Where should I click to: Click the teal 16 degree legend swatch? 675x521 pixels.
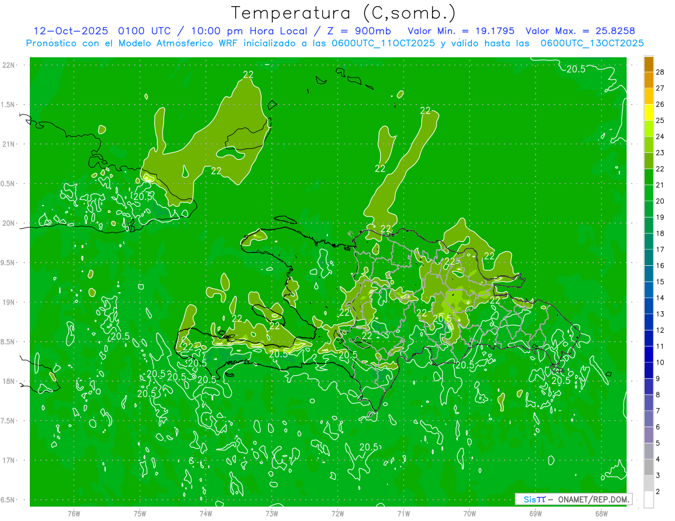click(x=649, y=258)
